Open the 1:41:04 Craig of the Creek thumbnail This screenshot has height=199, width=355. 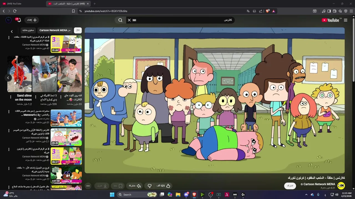(66, 175)
